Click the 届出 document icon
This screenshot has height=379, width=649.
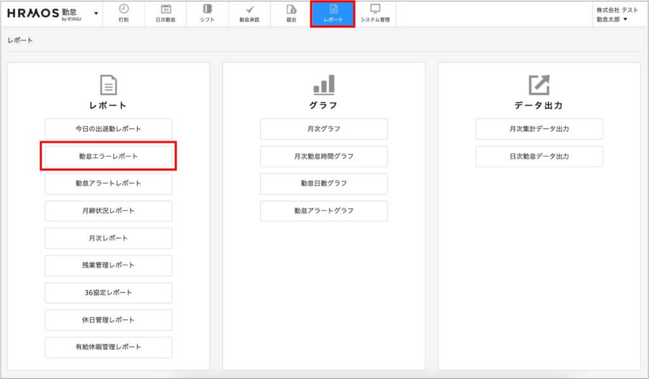291,9
